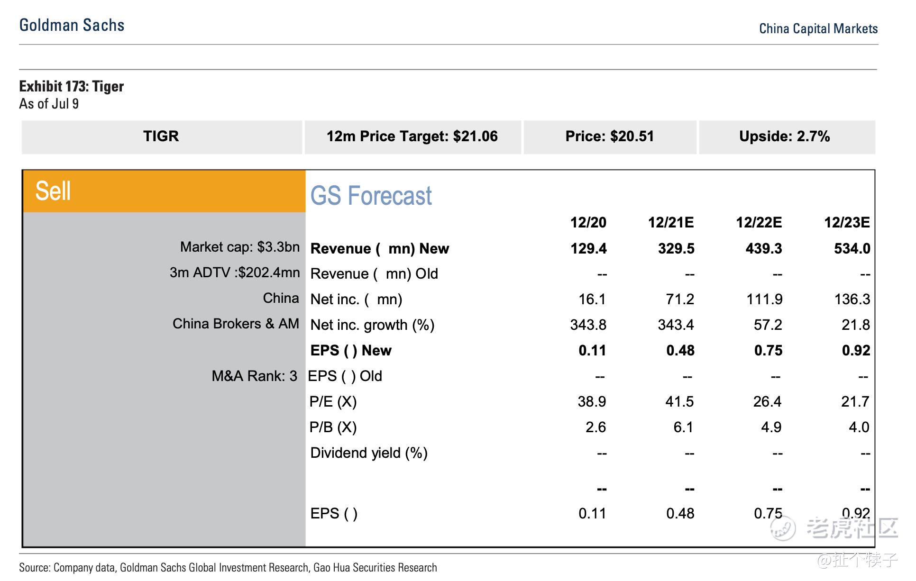This screenshot has width=916, height=581.
Task: Click net income value 136.3
Action: point(852,300)
